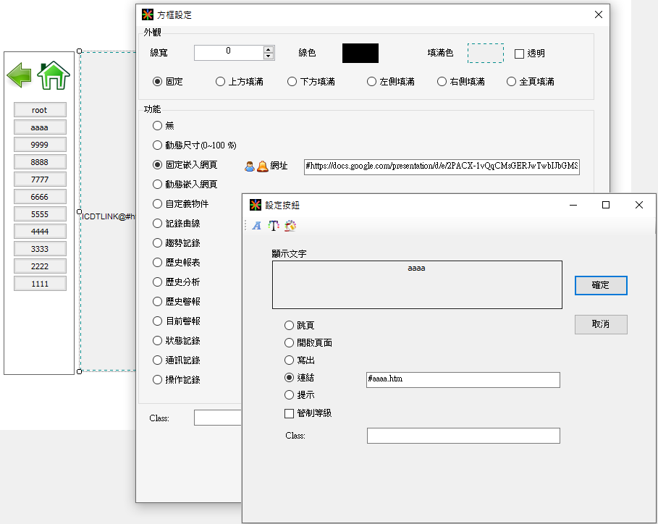The image size is (658, 524).
Task: Open font settings with the blue A icon
Action: click(256, 226)
